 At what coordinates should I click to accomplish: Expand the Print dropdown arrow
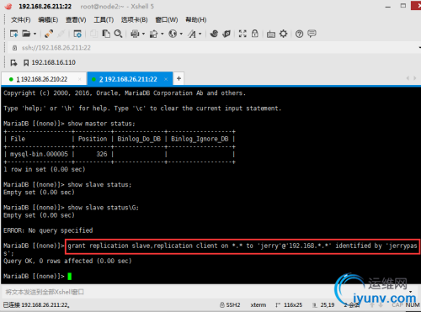click(143, 34)
